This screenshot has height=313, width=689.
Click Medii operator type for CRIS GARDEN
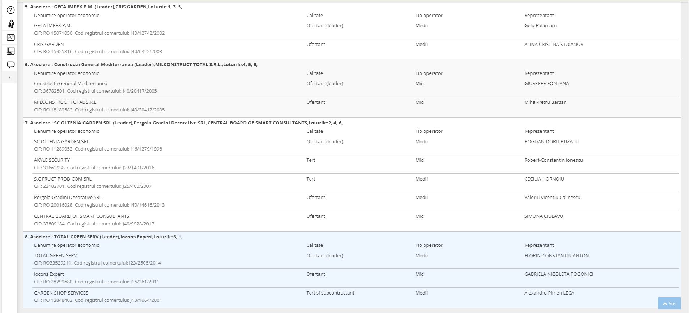(x=421, y=44)
